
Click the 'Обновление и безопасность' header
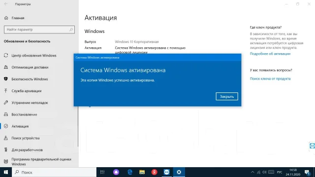pyautogui.click(x=27, y=41)
